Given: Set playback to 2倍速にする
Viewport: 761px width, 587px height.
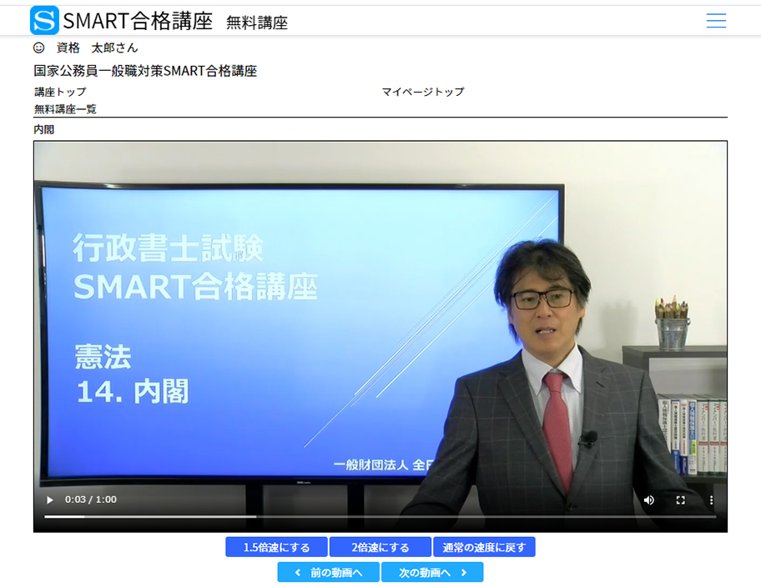Looking at the screenshot, I should click(x=380, y=547).
